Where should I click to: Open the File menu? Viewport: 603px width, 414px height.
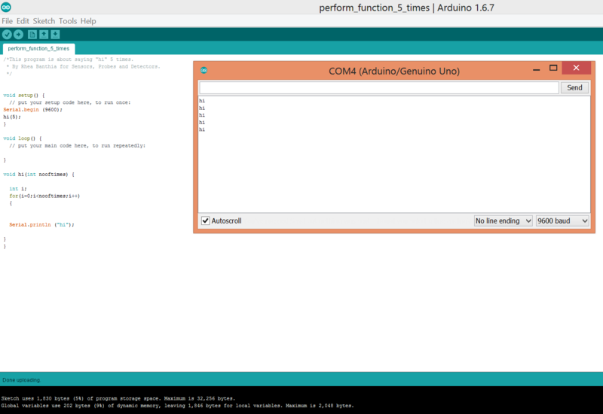(8, 21)
